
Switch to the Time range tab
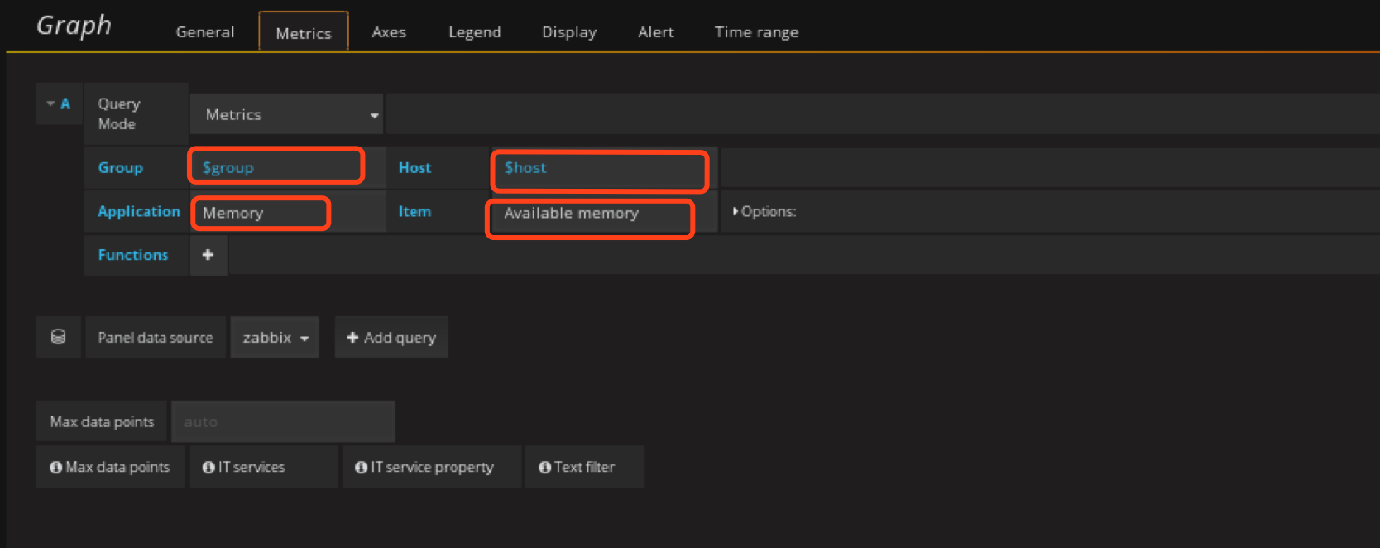[756, 32]
